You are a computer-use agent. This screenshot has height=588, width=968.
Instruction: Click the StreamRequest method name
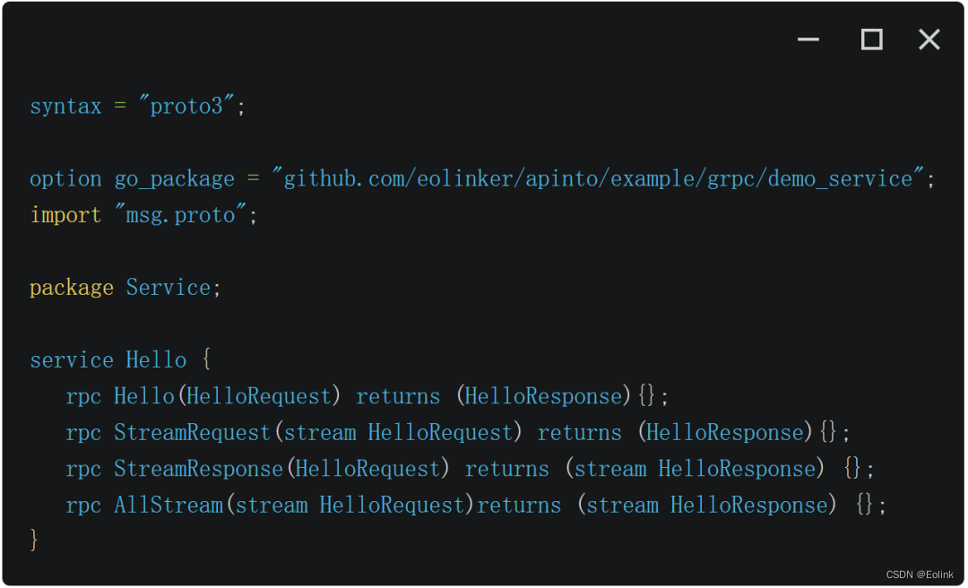click(x=193, y=433)
